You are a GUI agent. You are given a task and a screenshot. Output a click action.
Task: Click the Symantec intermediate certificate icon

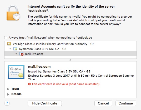[x=15, y=49]
